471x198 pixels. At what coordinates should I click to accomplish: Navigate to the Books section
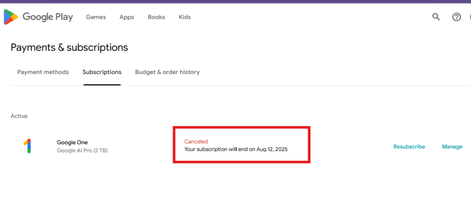click(x=156, y=17)
